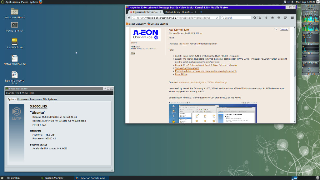The image size is (320, 180).
Task: Open Linux 4.19-rc2 Released phoronix link
Action: [206, 65]
